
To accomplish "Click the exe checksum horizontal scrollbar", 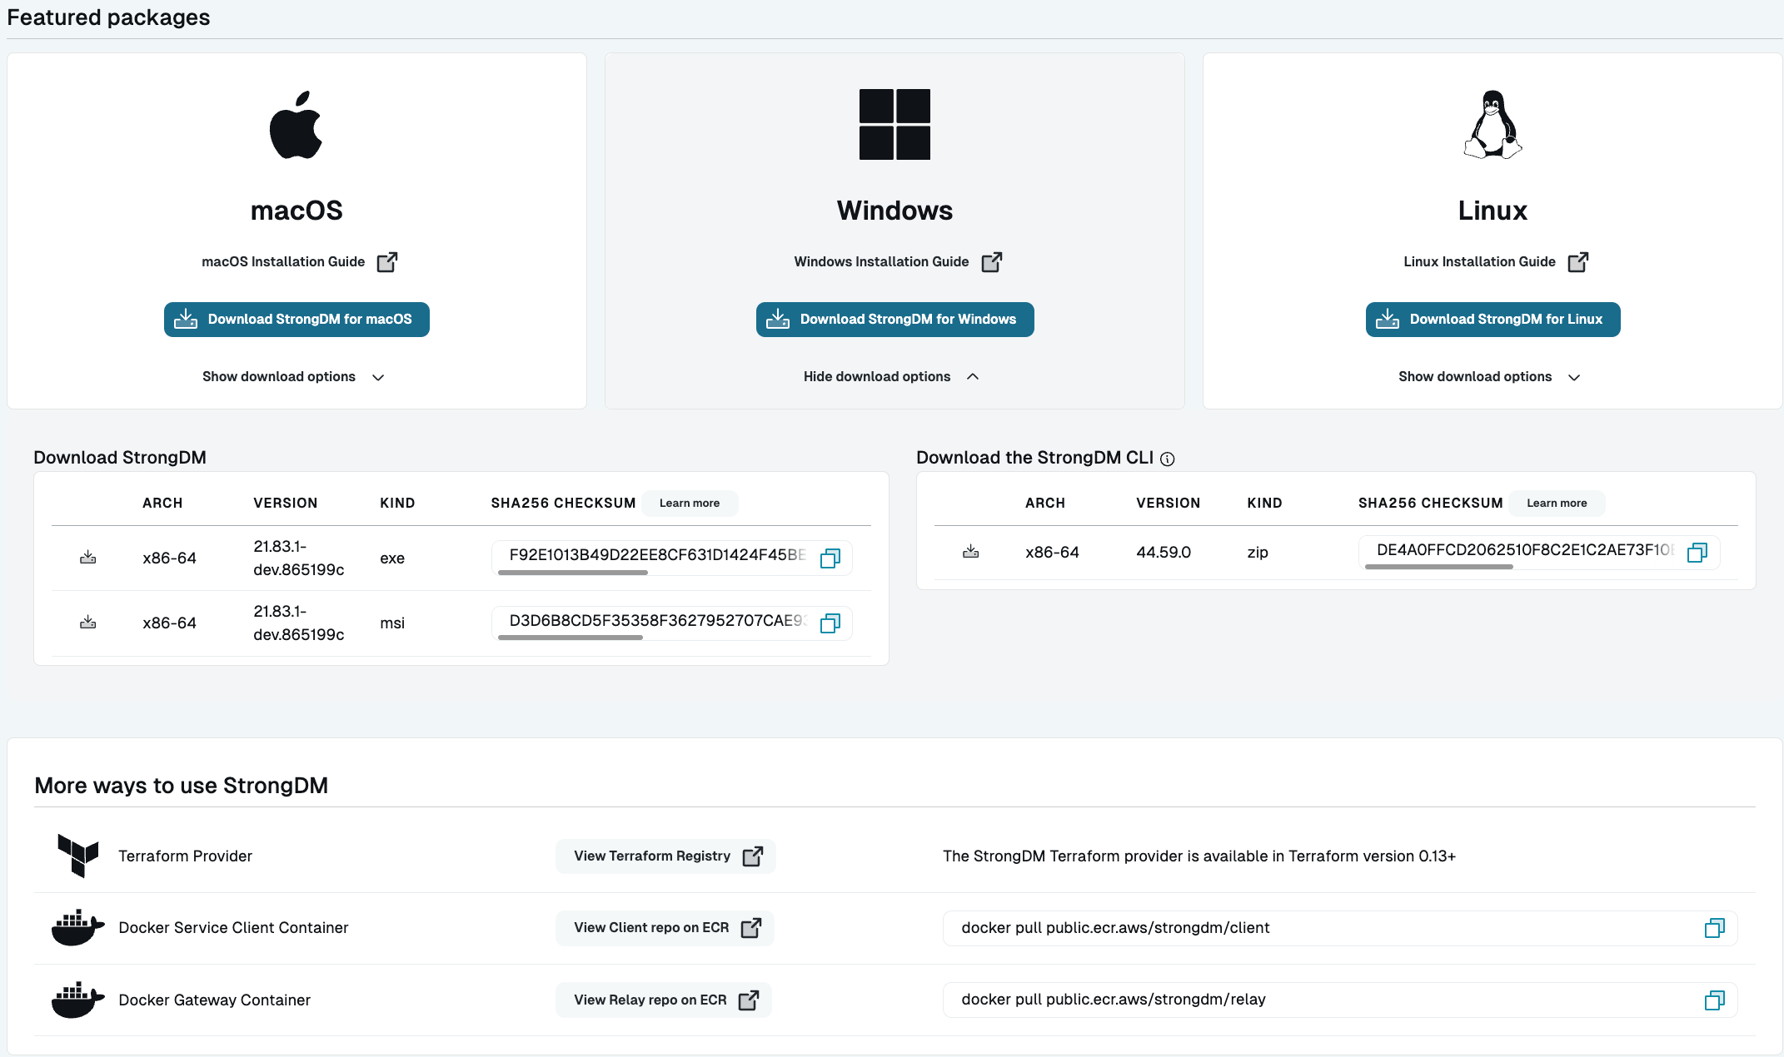I will (x=573, y=573).
